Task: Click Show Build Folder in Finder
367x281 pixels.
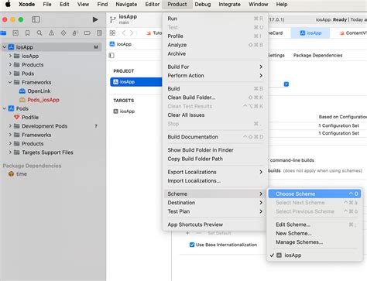Action: click(x=215, y=150)
